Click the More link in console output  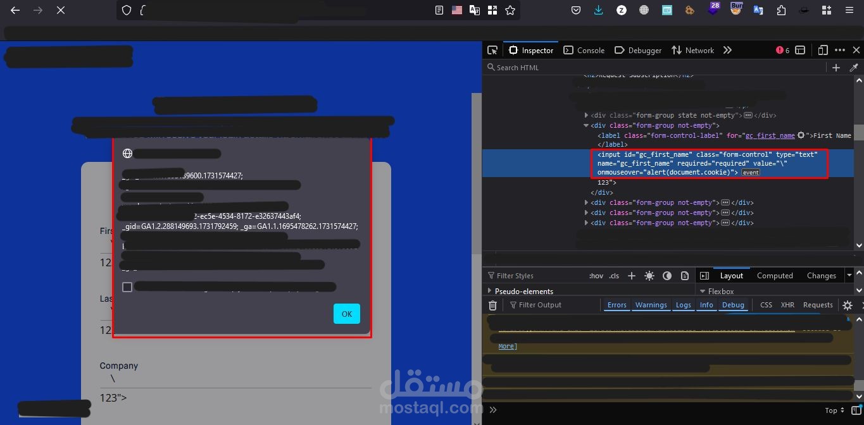(x=507, y=346)
